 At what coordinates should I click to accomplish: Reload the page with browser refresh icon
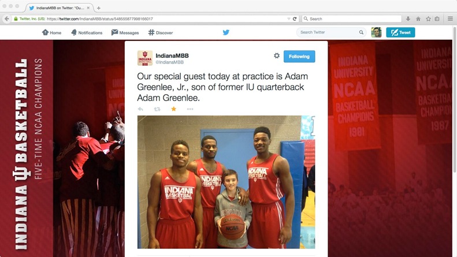tap(295, 18)
